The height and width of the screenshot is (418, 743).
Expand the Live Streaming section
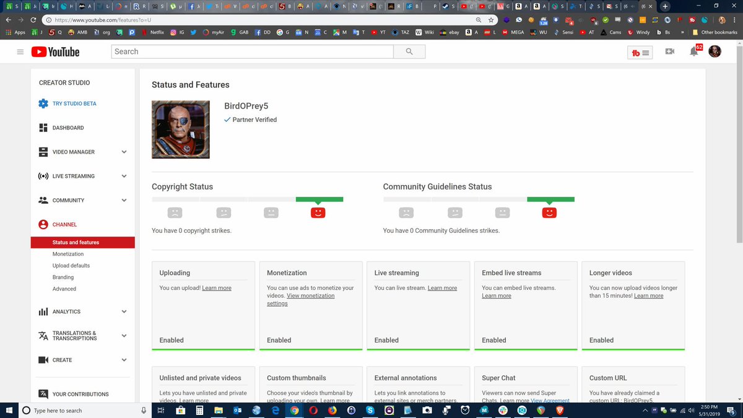point(124,176)
